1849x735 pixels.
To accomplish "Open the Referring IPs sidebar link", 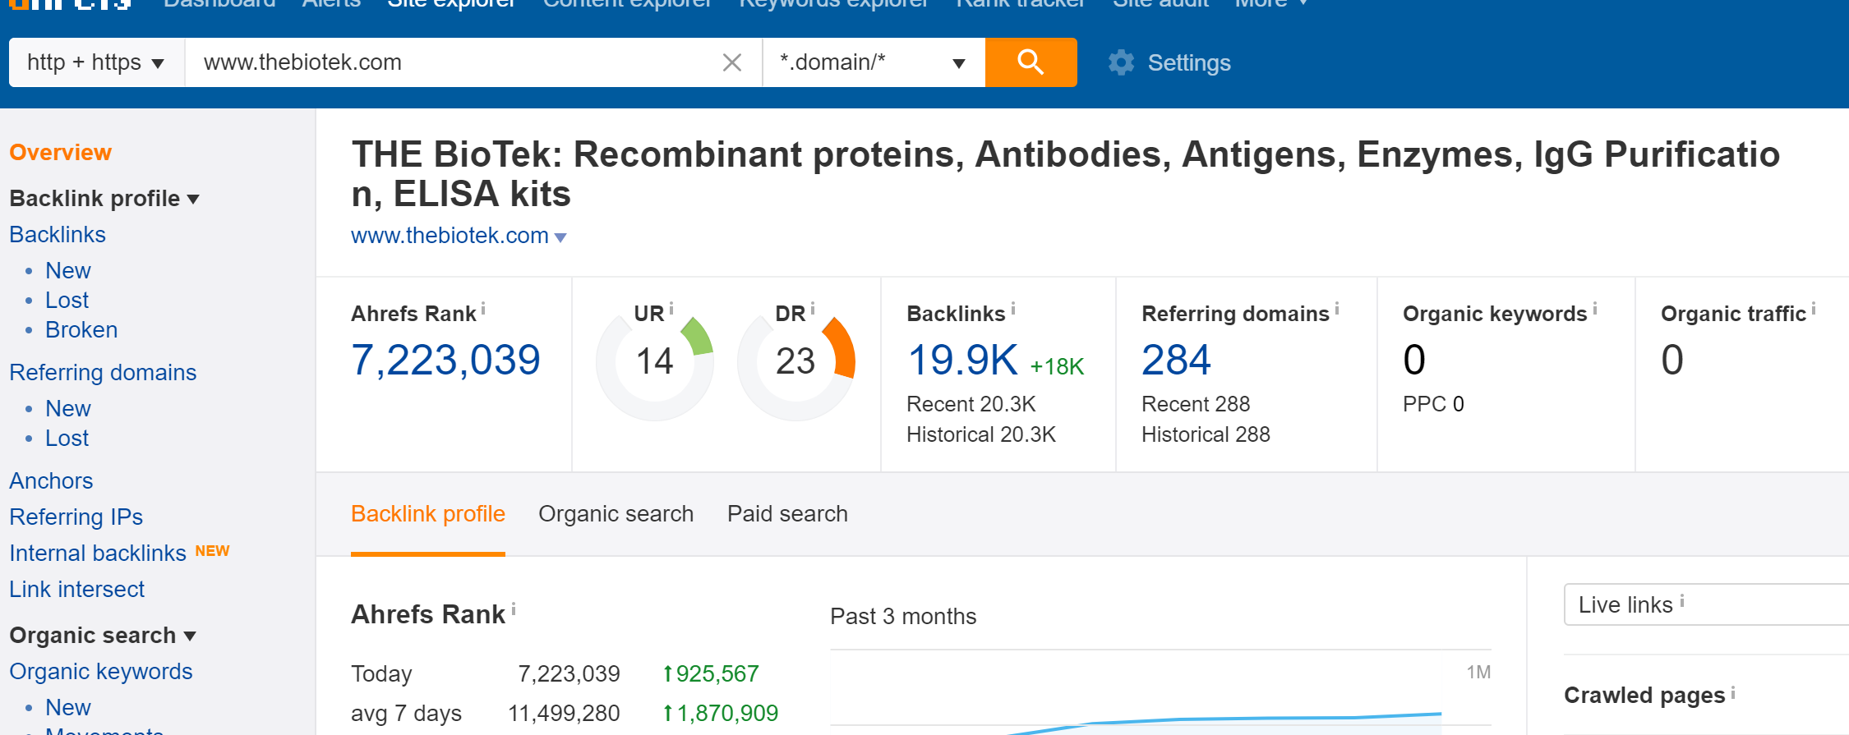I will 76,517.
